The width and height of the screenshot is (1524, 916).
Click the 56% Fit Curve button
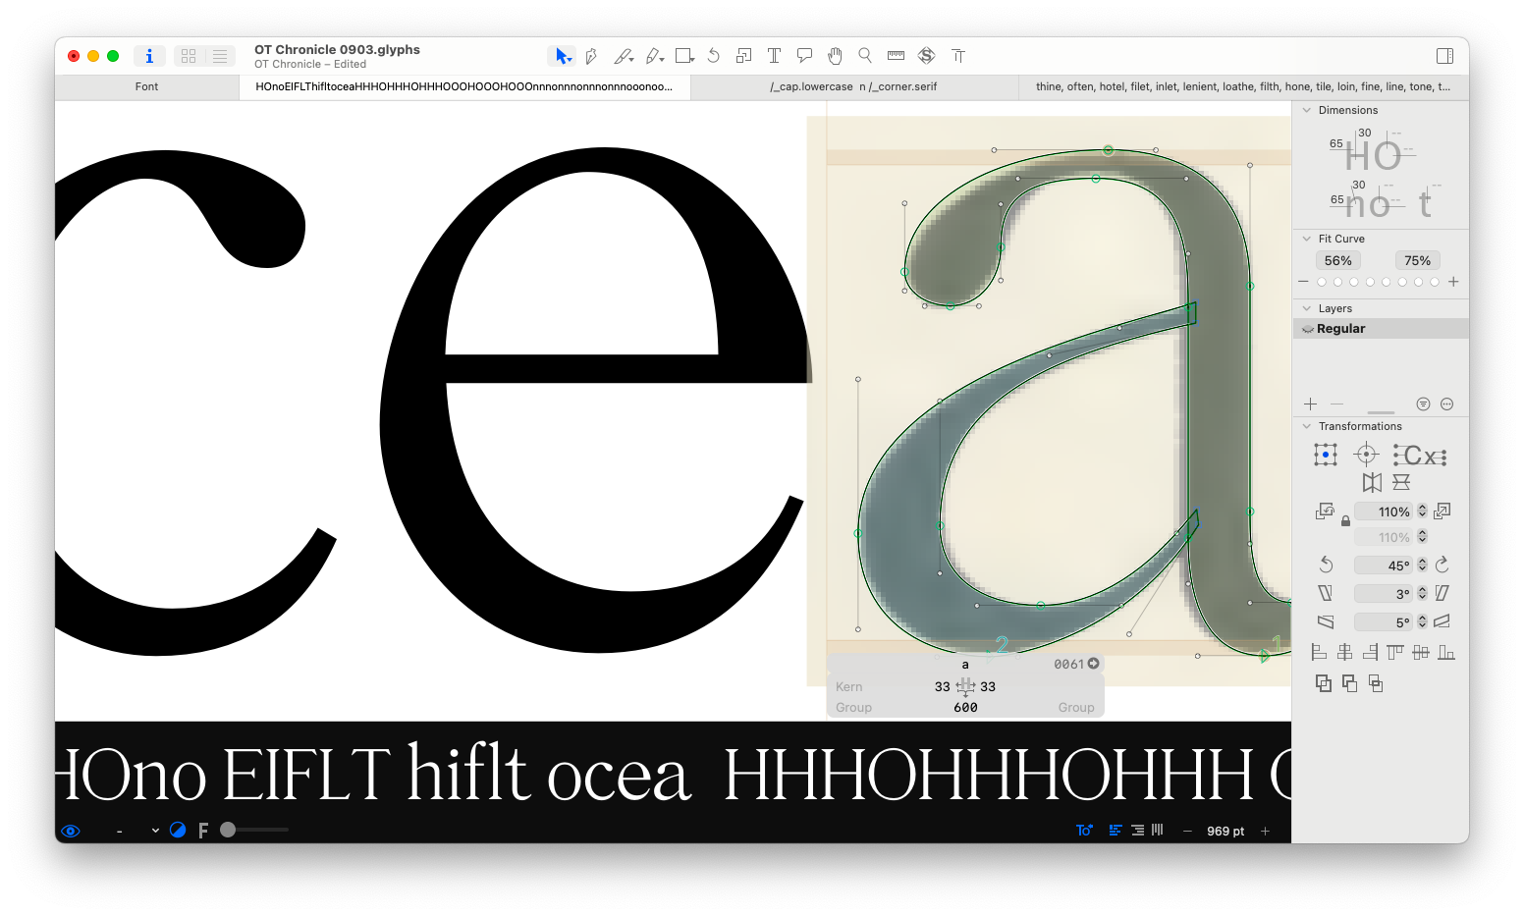1337,260
